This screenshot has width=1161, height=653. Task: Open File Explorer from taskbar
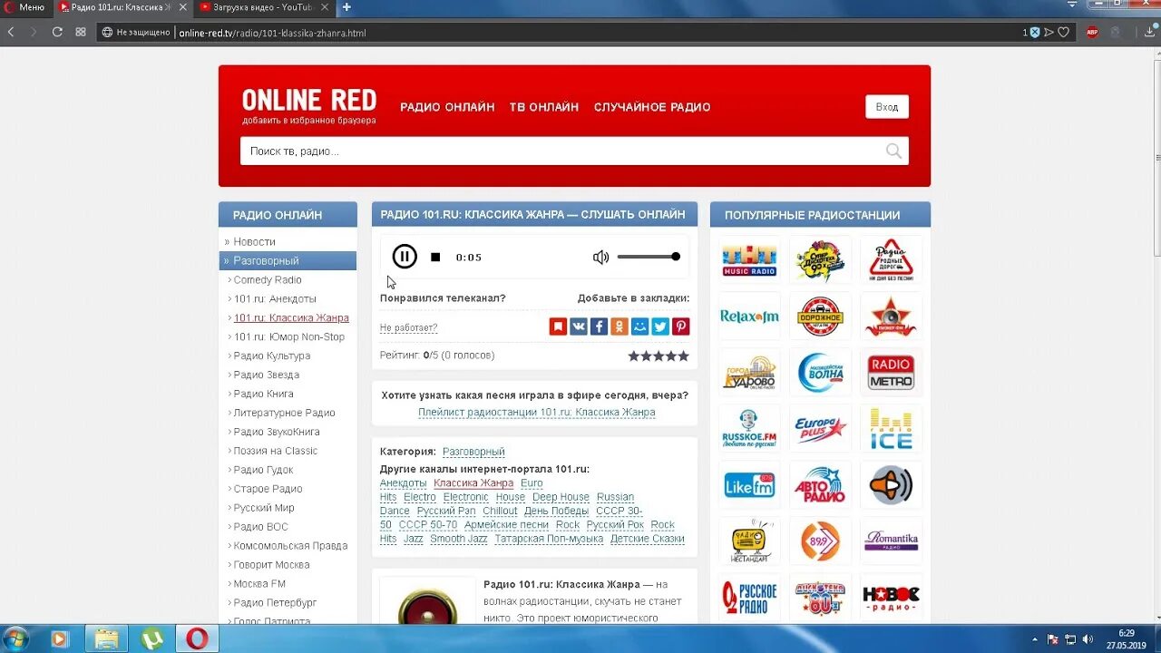[x=106, y=638]
